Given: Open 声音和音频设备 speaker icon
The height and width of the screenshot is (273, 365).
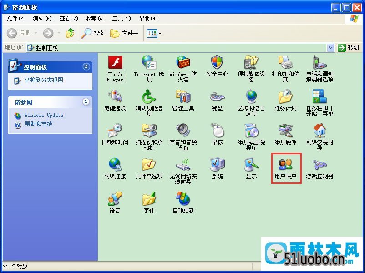Looking at the screenshot, I should (183, 137).
